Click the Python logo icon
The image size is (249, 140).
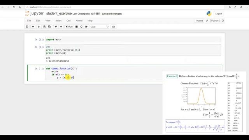point(209,14)
